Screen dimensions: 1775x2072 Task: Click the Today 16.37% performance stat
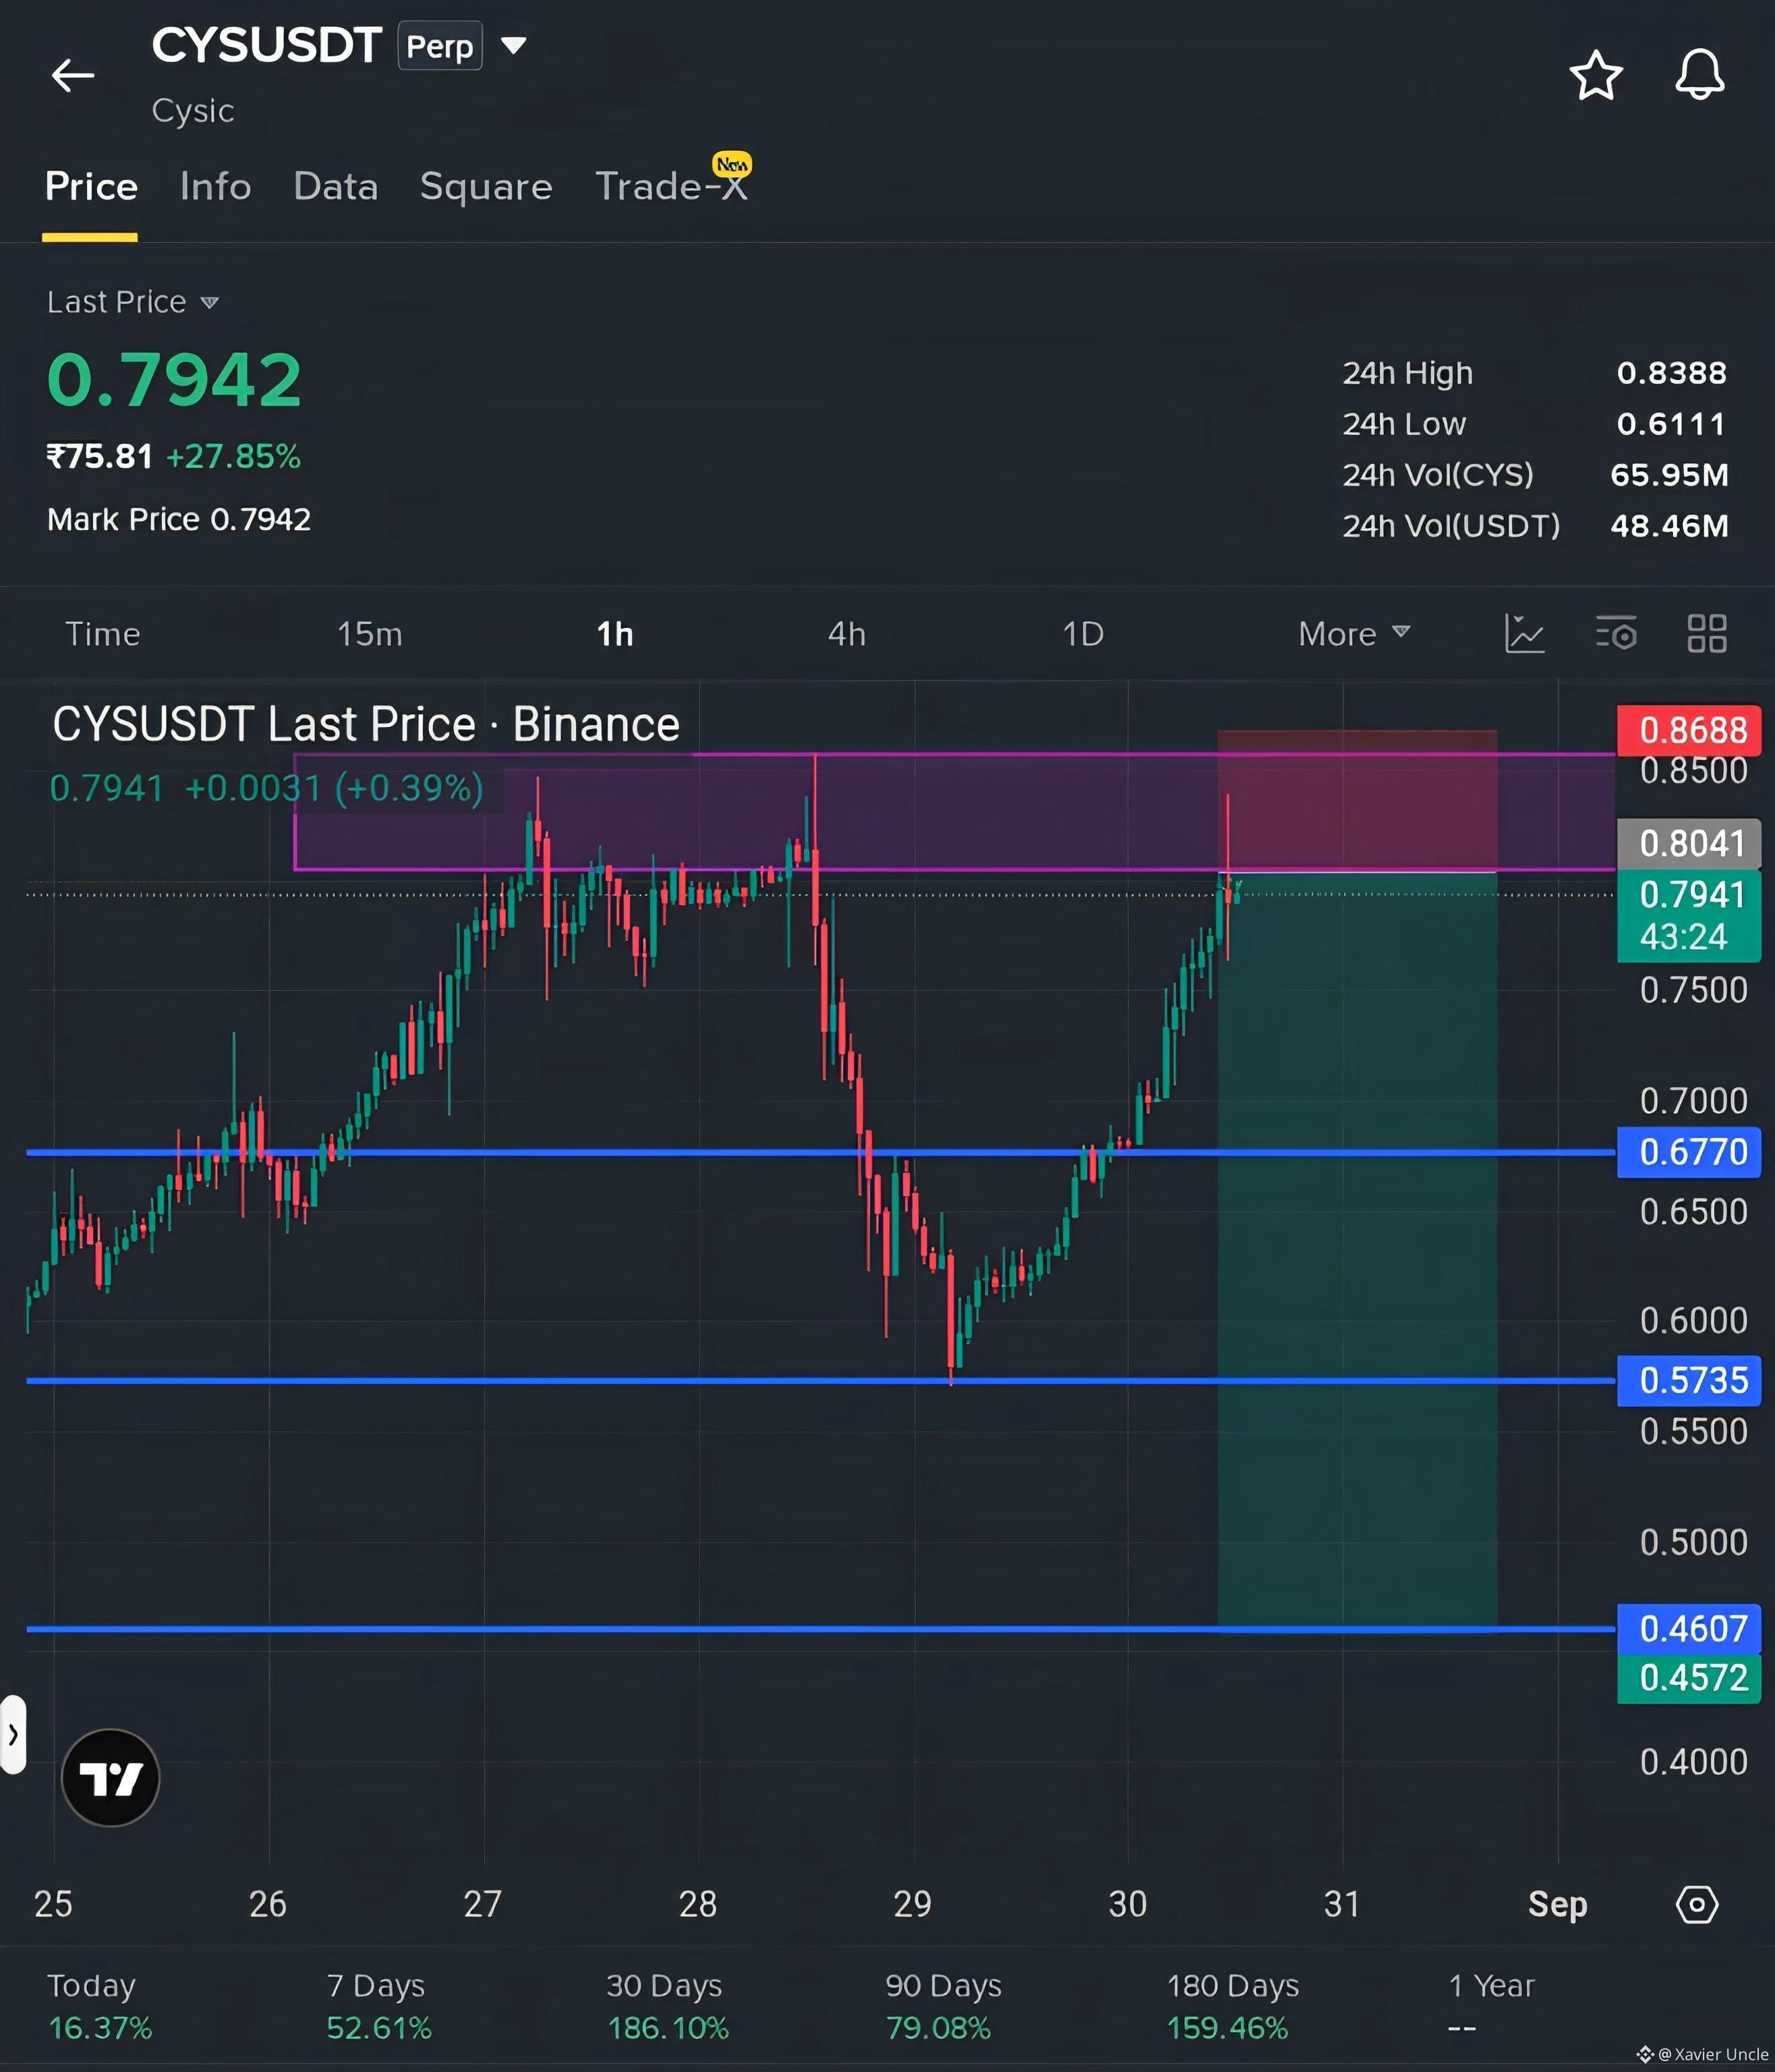tap(100, 2006)
